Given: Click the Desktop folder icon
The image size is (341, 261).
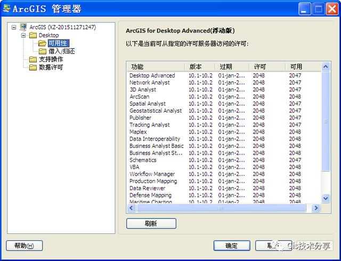Looking at the screenshot, I should click(33, 35).
